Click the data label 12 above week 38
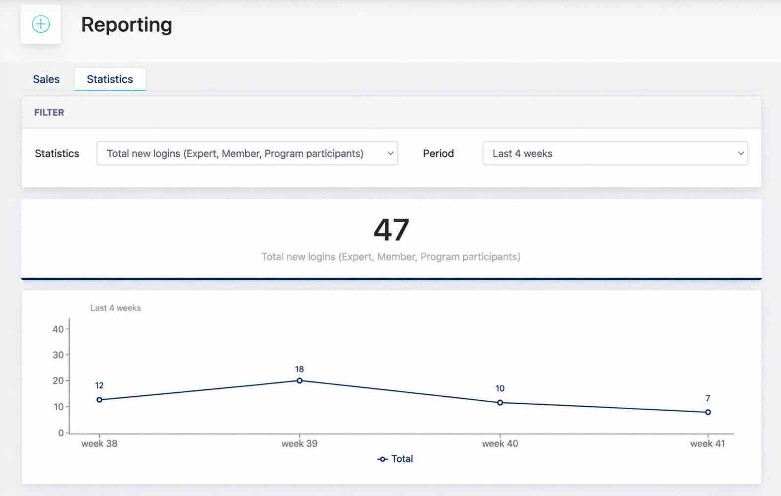Screen dimensions: 781x496 [x=99, y=385]
